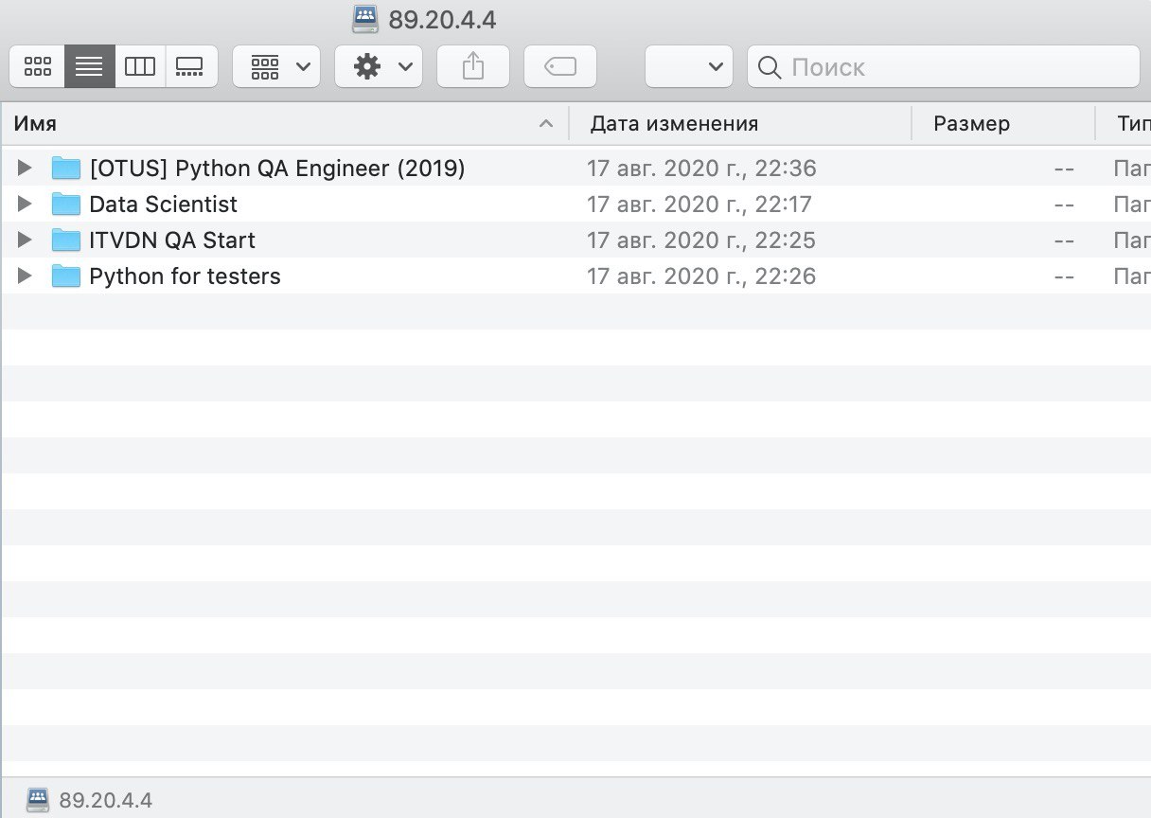Click the Data Scientist folder icon
The width and height of the screenshot is (1151, 818).
point(66,204)
